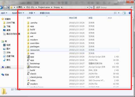Sort by 名称 column header
The height and width of the screenshot is (97, 135).
(x=29, y=18)
